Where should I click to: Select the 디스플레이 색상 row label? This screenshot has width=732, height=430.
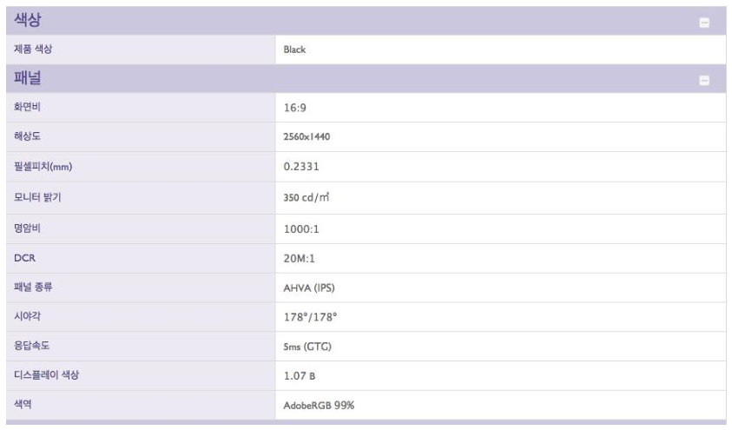click(x=47, y=375)
